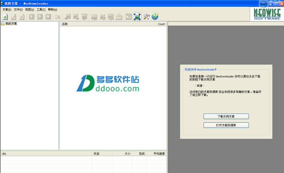This screenshot has width=284, height=173.
Task: Click the grayed image icon marked with X
Action: tap(103, 17)
